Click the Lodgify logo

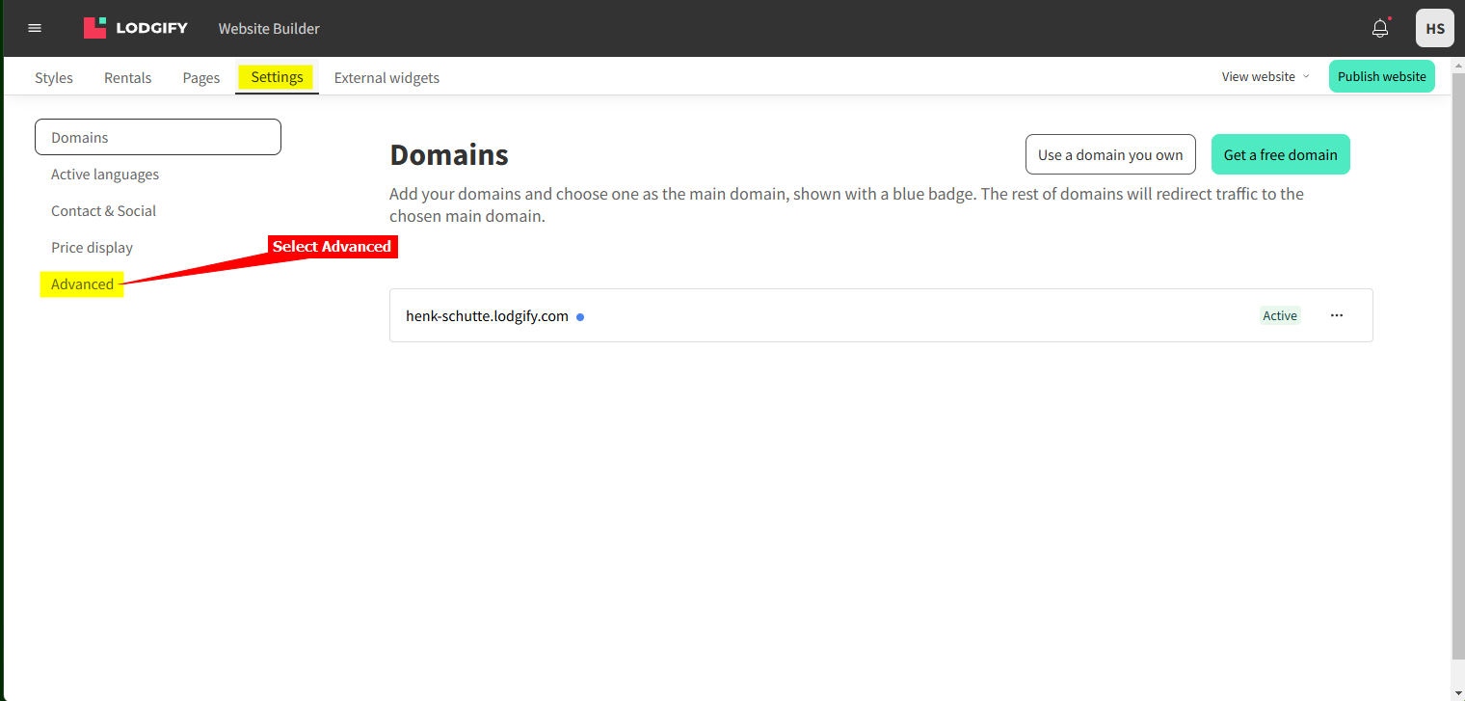136,28
